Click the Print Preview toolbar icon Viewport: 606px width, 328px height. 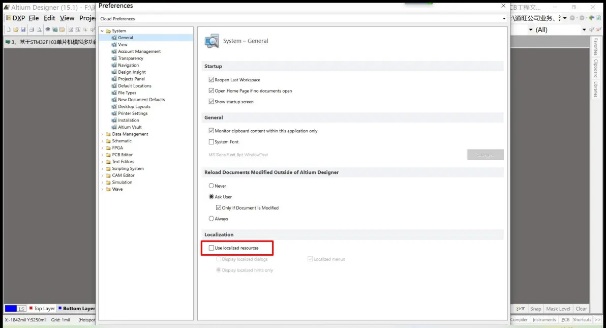point(39,29)
